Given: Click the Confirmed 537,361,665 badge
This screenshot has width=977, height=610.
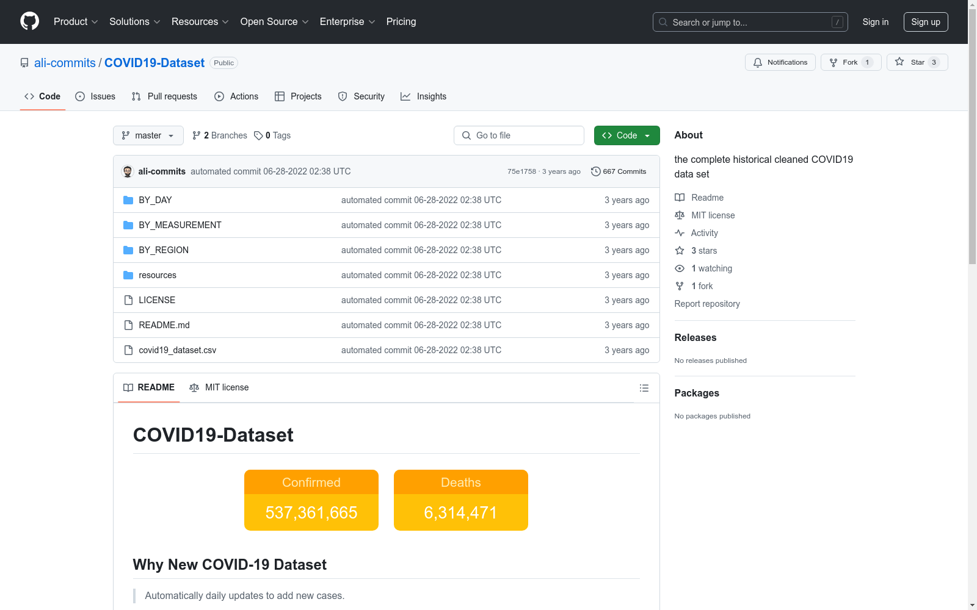Looking at the screenshot, I should coord(311,500).
